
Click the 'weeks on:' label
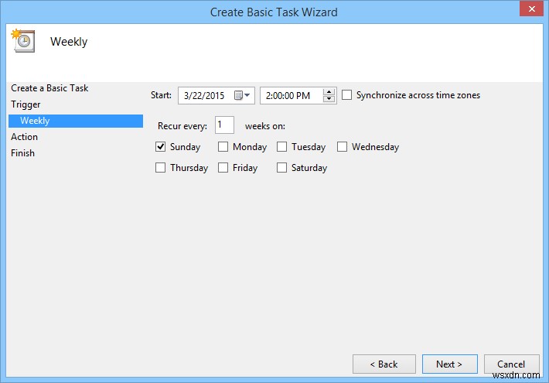pyautogui.click(x=265, y=126)
